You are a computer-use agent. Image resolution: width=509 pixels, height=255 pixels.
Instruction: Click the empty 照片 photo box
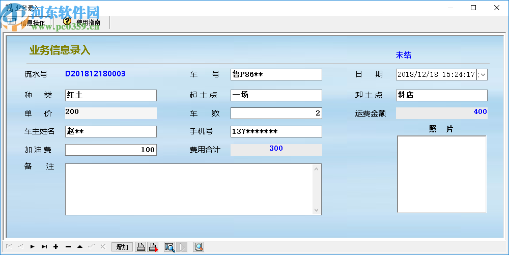click(442, 174)
